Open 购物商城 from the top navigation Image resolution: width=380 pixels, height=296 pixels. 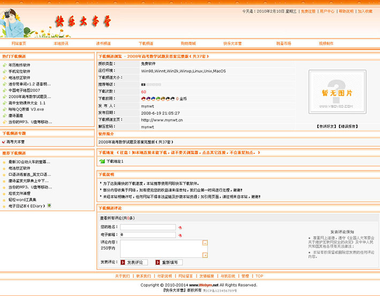[x=188, y=43]
